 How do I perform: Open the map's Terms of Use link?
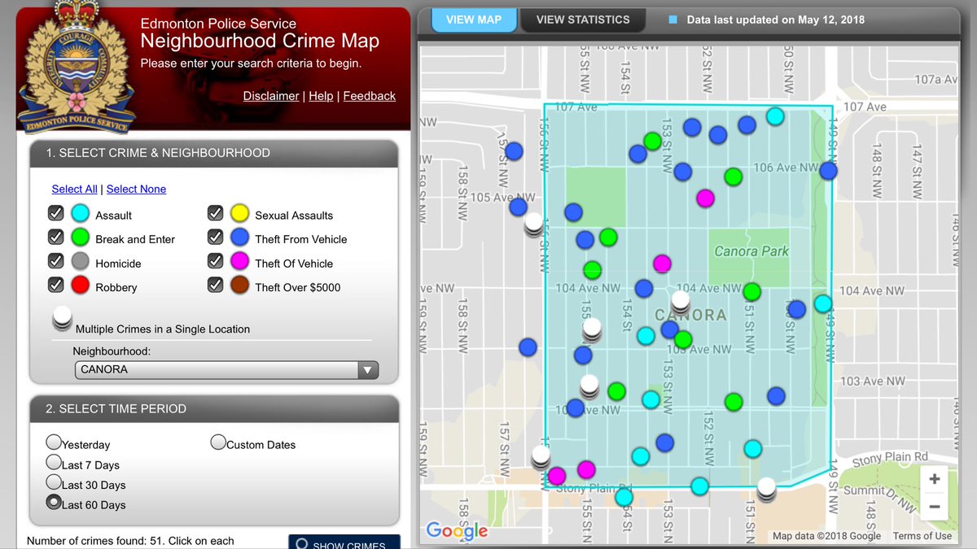click(x=922, y=536)
